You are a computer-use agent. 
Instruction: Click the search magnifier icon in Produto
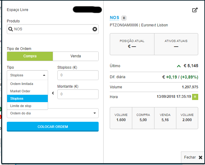(10, 29)
